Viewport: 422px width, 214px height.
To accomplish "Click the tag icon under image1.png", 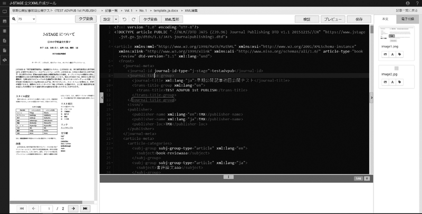I will pyautogui.click(x=400, y=54).
